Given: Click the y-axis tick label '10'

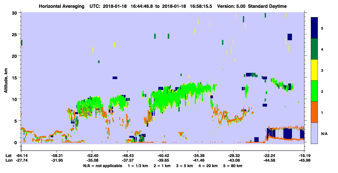Looking at the screenshot, I should tap(15, 99).
